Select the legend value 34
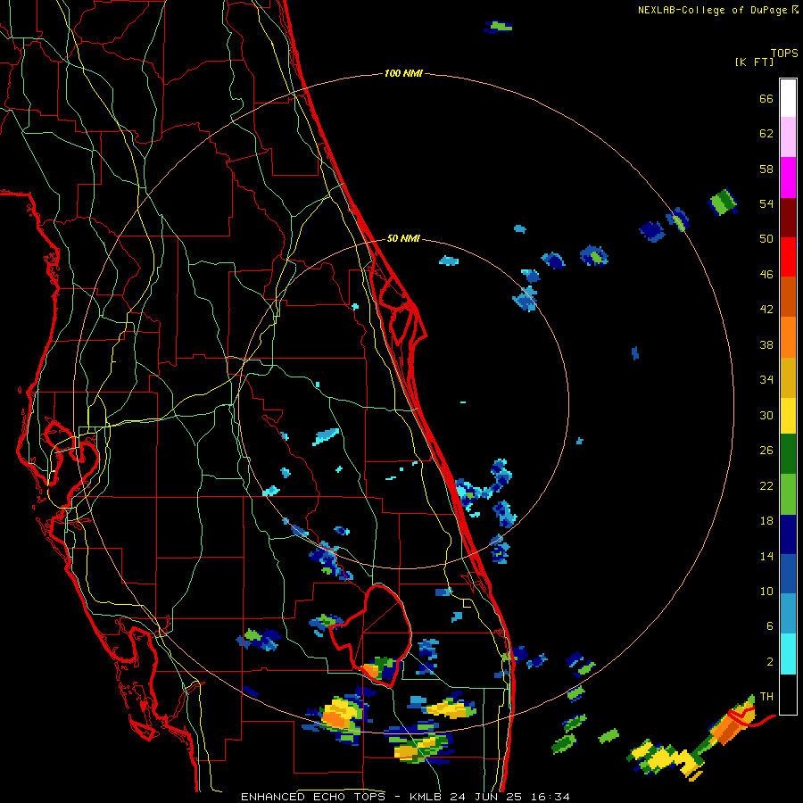 click(766, 379)
